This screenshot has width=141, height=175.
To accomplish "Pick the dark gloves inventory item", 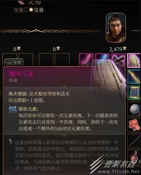I will (118, 60).
